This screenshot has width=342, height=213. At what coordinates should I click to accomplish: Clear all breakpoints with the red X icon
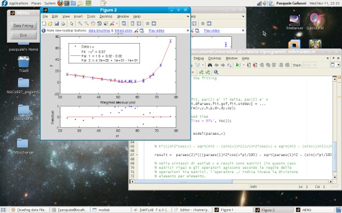click(x=255, y=65)
